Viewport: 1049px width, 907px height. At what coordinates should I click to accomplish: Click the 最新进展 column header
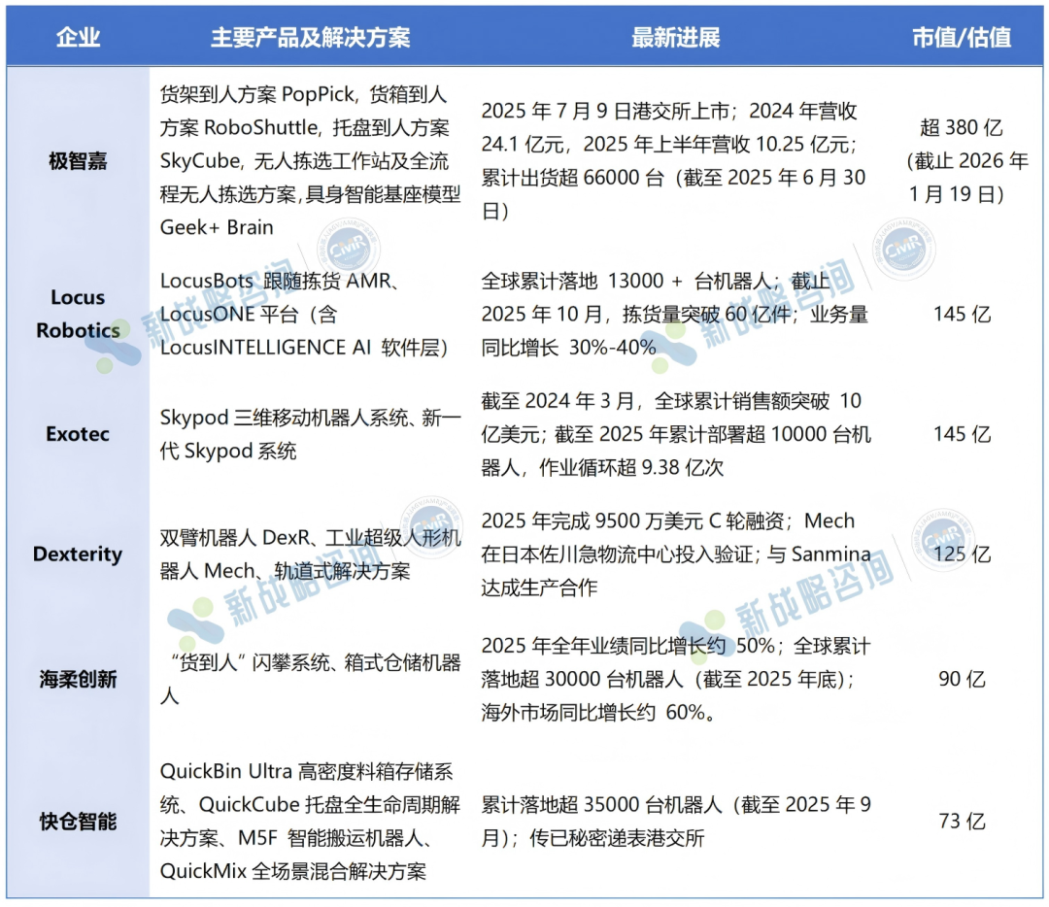point(676,38)
